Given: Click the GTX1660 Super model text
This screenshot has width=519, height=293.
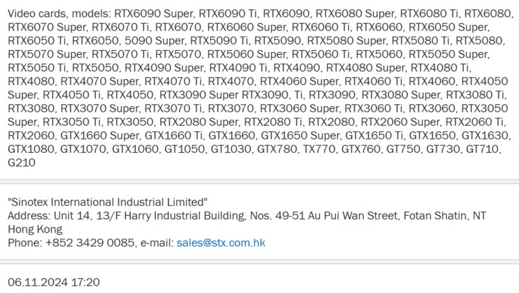Looking at the screenshot, I should (x=101, y=135).
